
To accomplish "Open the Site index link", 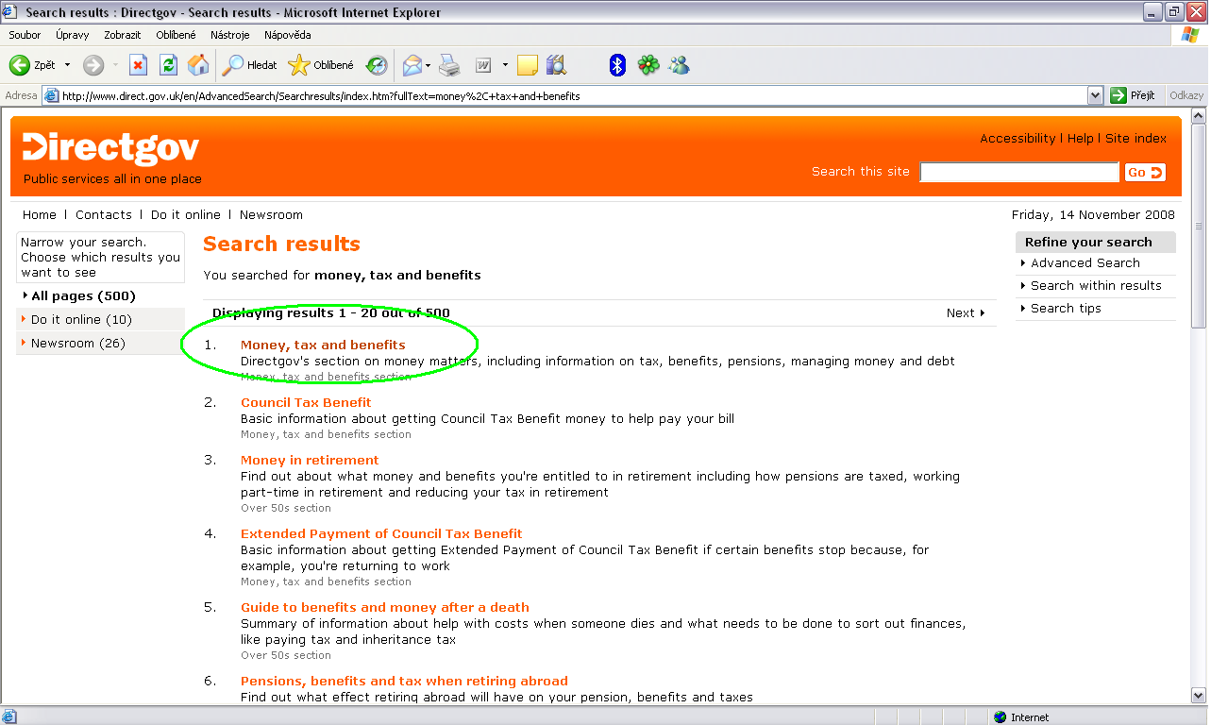I will (x=1136, y=138).
